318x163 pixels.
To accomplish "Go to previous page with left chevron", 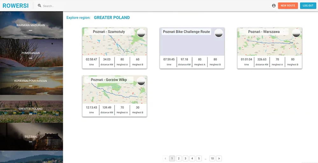I will tap(165, 159).
